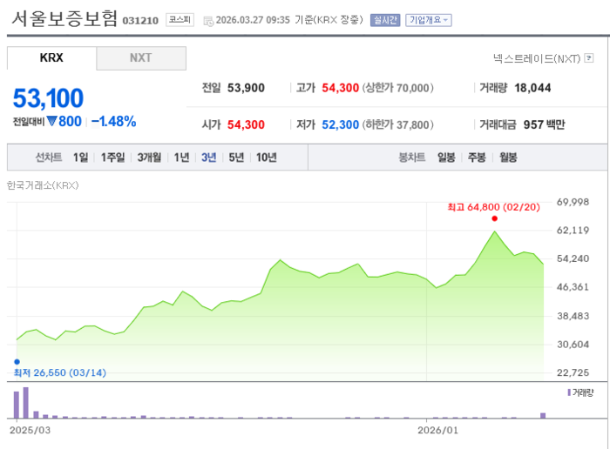Click the red 최고 64,800 peak marker dot
The height and width of the screenshot is (449, 610).
(495, 218)
